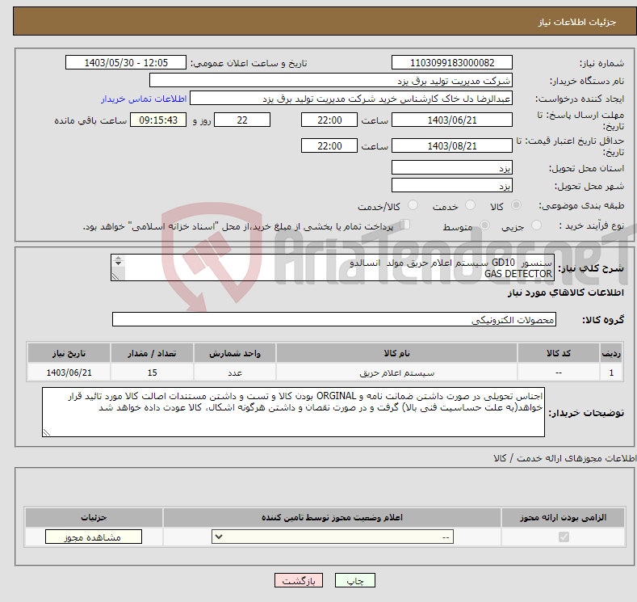
Task: Click the goods group field محصولات الکترونیکی
Action: click(x=334, y=319)
